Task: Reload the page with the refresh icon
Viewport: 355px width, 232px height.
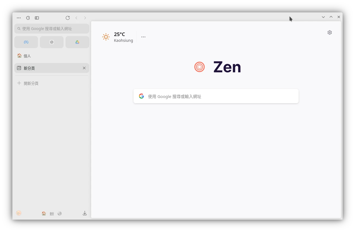Action: [x=68, y=18]
